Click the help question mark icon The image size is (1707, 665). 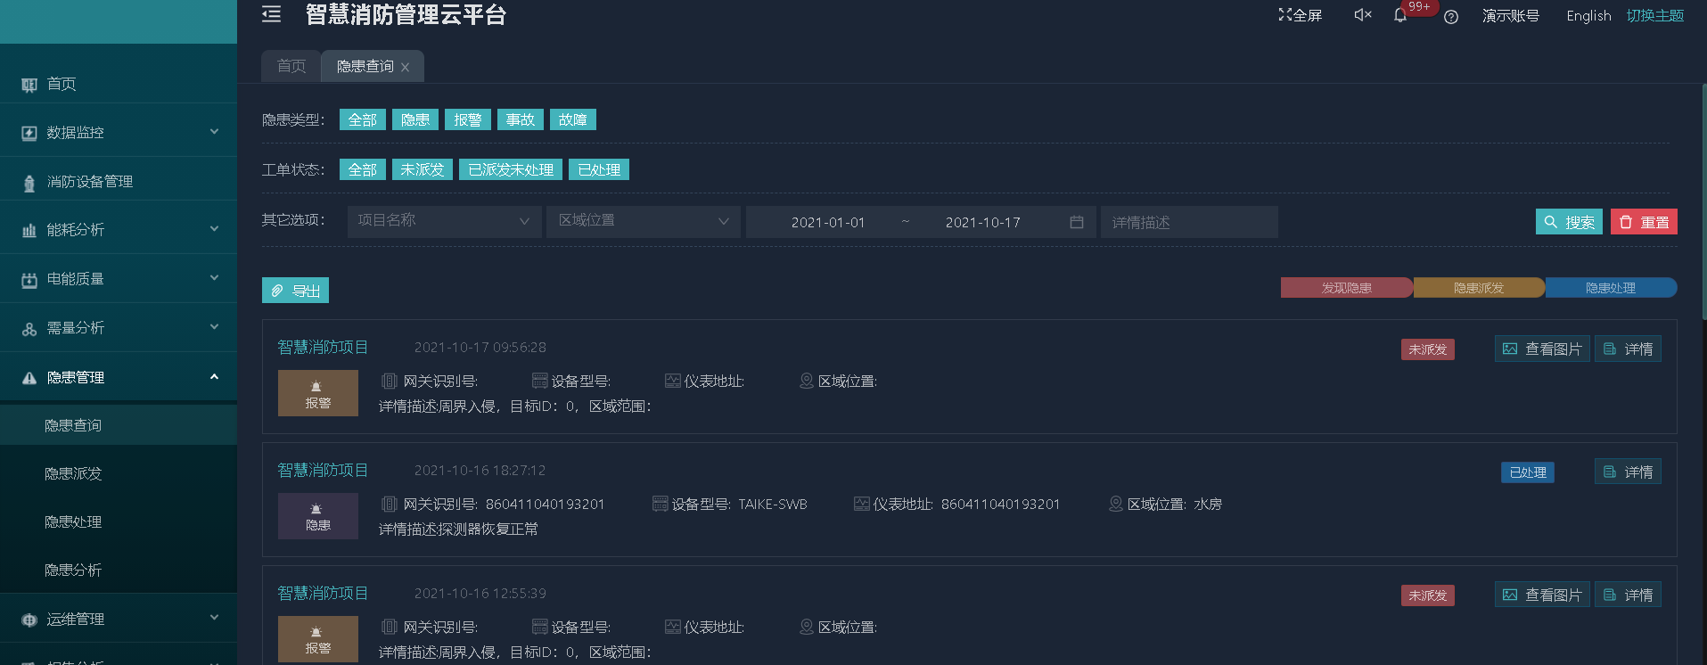(1451, 17)
